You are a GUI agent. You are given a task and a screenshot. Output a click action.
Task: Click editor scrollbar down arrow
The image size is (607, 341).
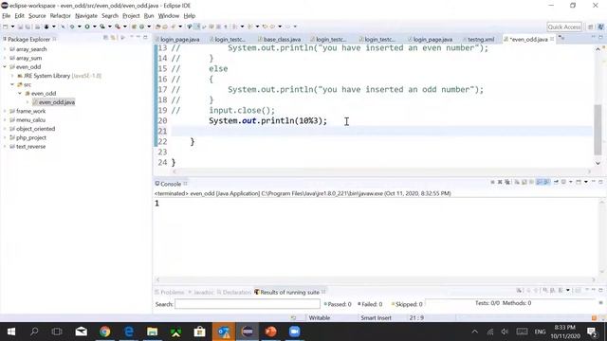(x=598, y=163)
